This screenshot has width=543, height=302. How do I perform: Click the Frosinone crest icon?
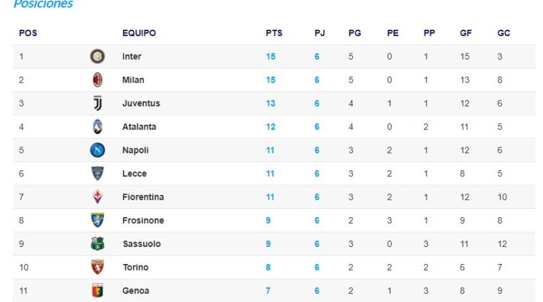click(97, 221)
